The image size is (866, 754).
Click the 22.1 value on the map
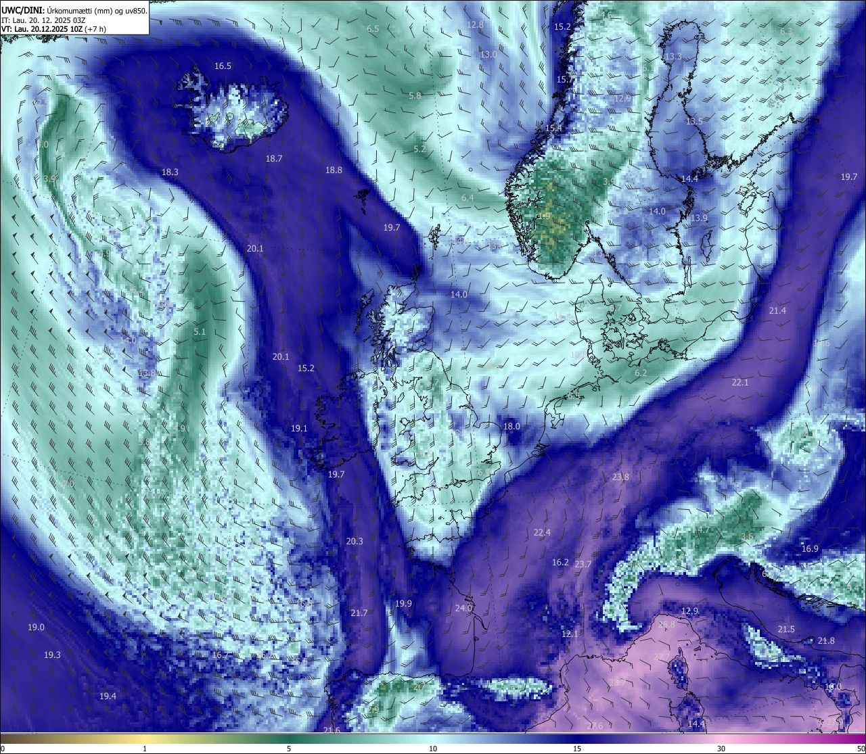click(x=740, y=383)
